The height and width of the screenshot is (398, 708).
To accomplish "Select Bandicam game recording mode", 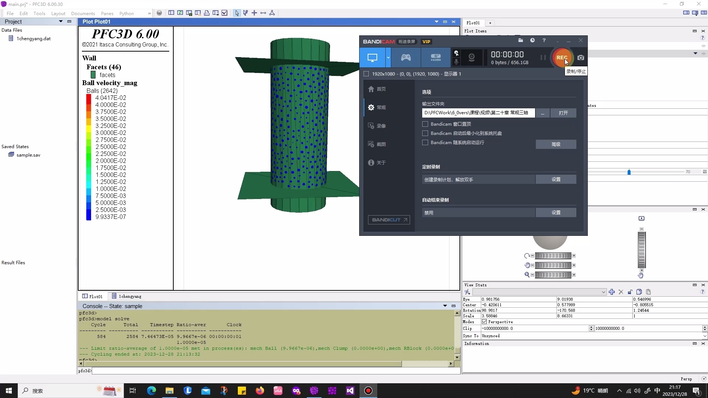I will pos(406,57).
